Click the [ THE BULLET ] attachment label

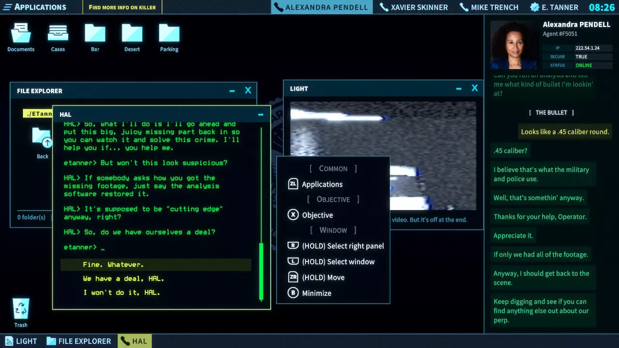[x=551, y=113]
